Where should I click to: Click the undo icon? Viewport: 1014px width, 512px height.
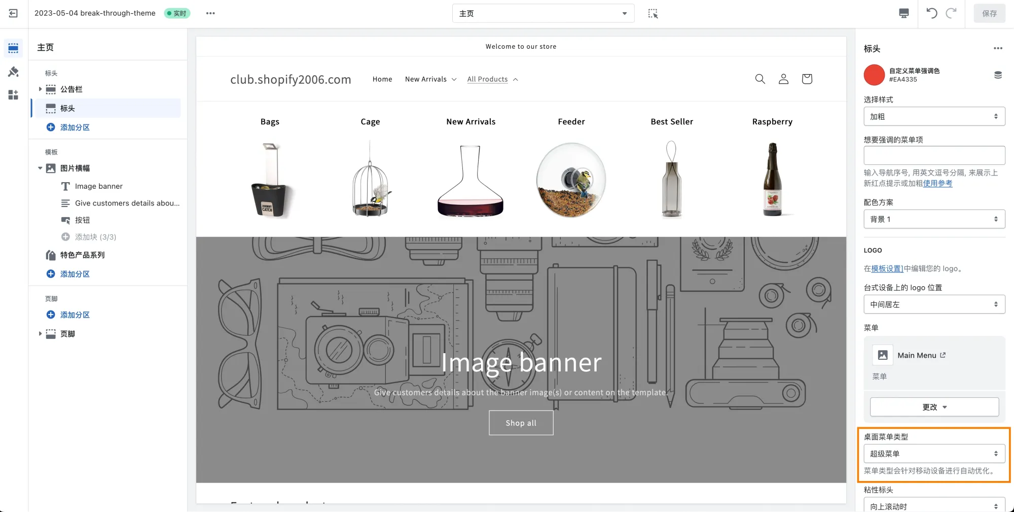[931, 13]
